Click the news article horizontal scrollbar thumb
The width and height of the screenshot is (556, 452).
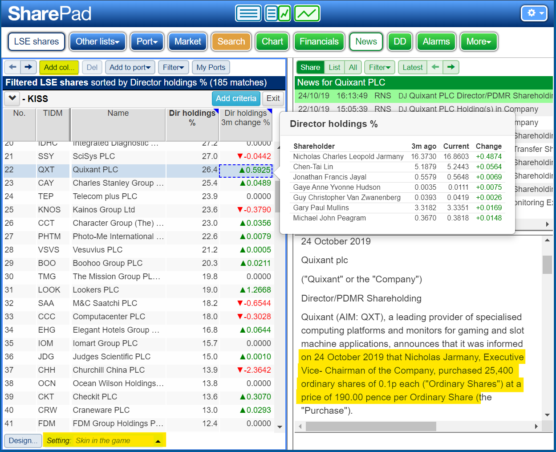[x=371, y=426]
